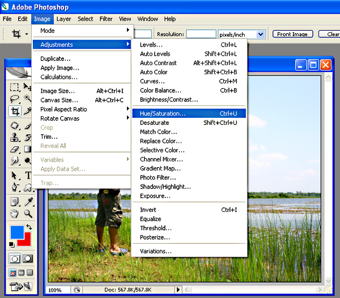340x298 pixels.
Task: Select the Eyedropper tool
Action: [x=28, y=202]
